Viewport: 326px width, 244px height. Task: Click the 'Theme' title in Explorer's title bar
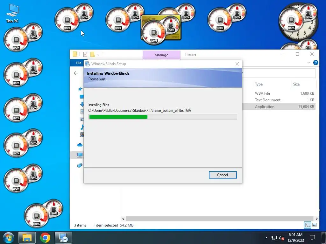[x=190, y=54]
